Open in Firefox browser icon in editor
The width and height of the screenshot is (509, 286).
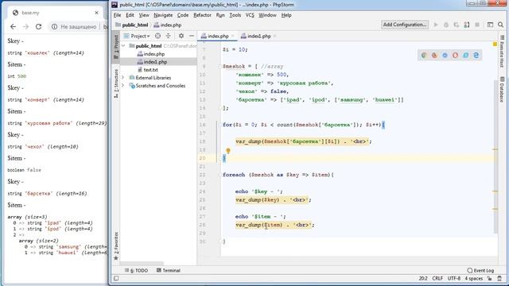tap(434, 56)
